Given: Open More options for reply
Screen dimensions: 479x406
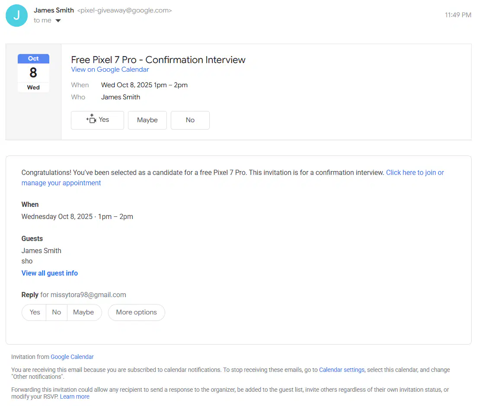Looking at the screenshot, I should coord(136,312).
